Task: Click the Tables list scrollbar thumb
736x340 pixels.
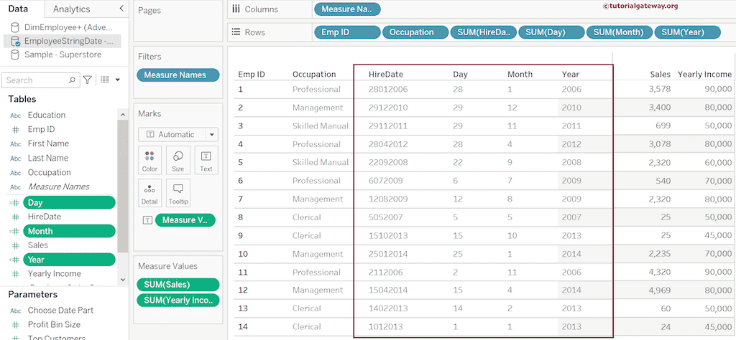Action: 122,186
